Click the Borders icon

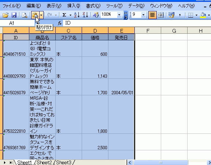[190, 15]
